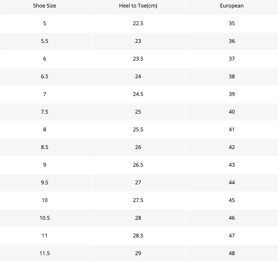Click European size 40 cell
278x261 pixels.
[232, 112]
